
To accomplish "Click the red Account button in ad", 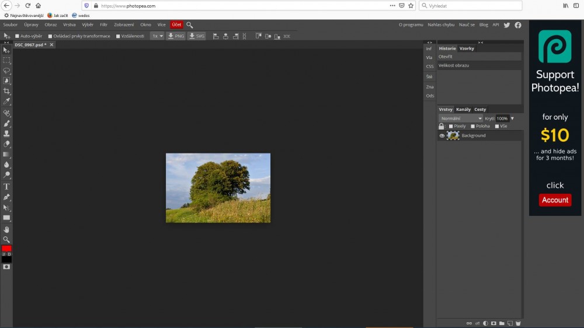I will coord(555,200).
